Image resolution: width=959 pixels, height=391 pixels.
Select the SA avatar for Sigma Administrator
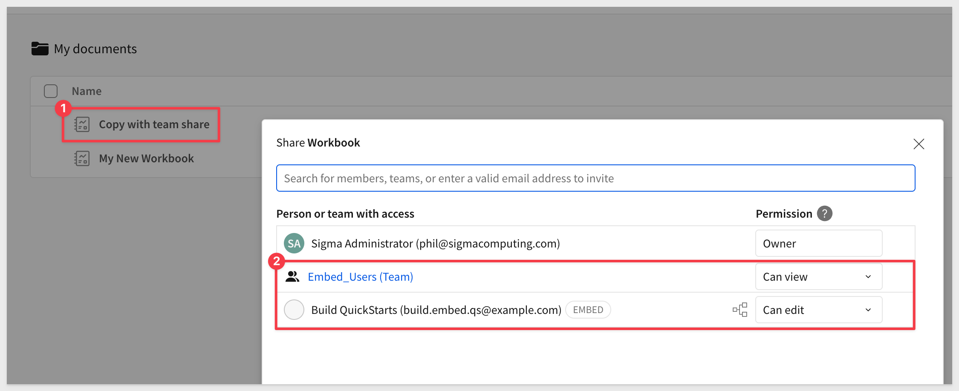coord(294,243)
